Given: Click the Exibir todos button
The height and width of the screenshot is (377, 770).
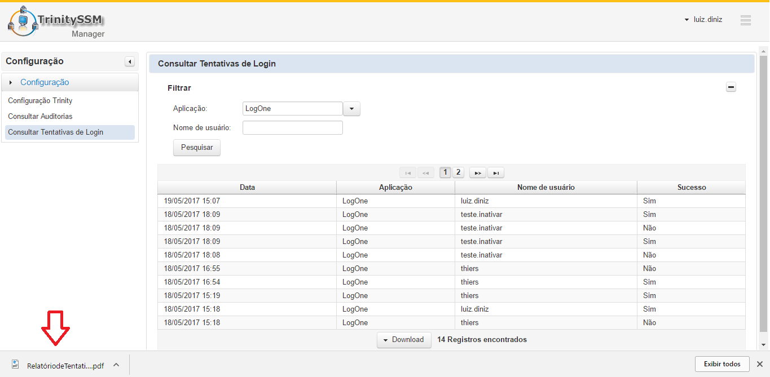Looking at the screenshot, I should pos(721,364).
